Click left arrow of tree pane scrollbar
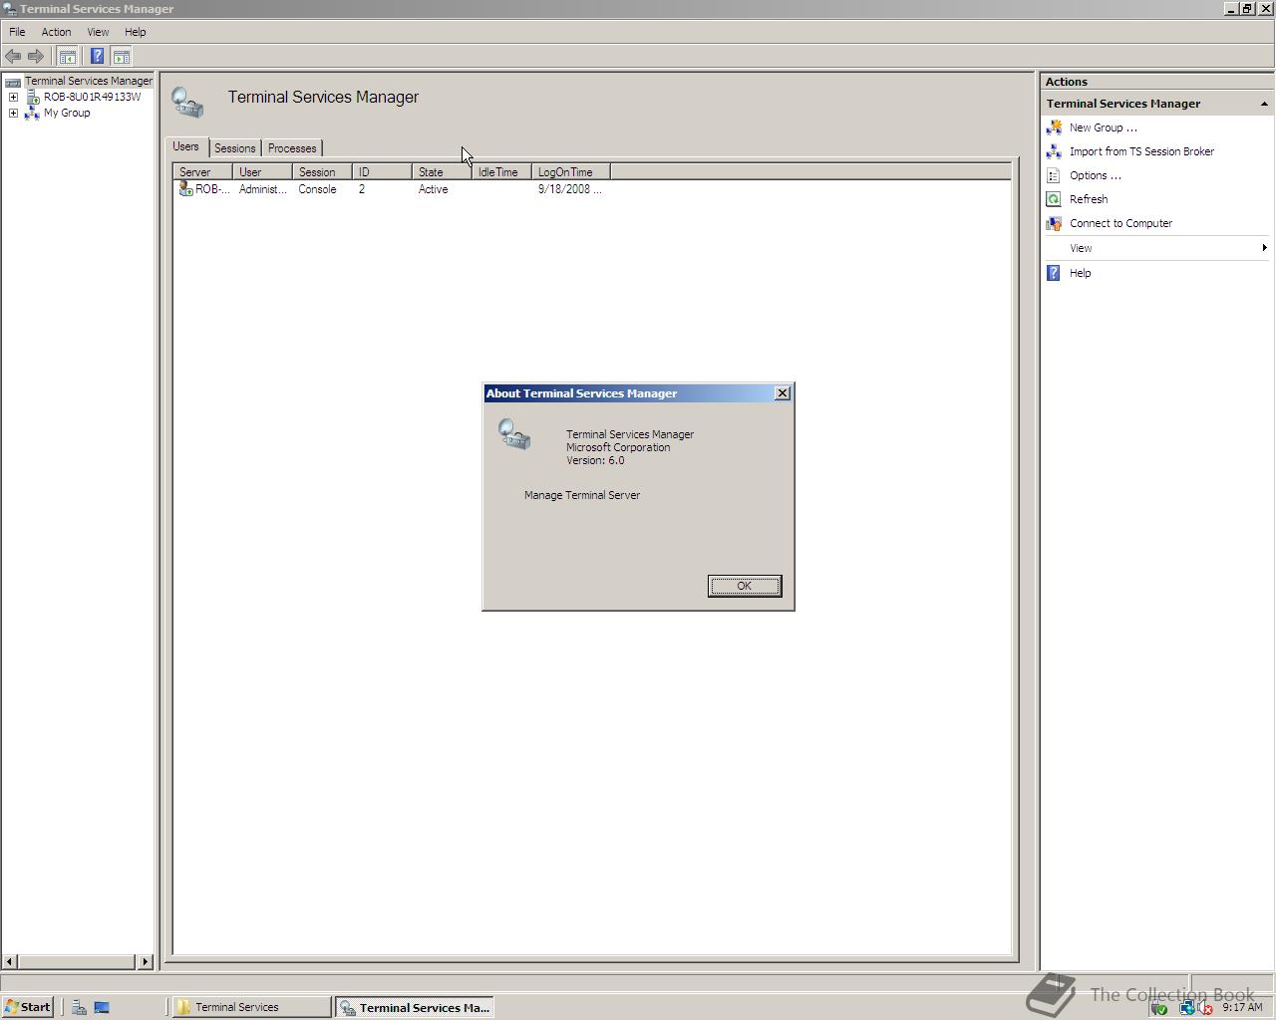Viewport: 1276px width, 1020px height. pos(9,961)
